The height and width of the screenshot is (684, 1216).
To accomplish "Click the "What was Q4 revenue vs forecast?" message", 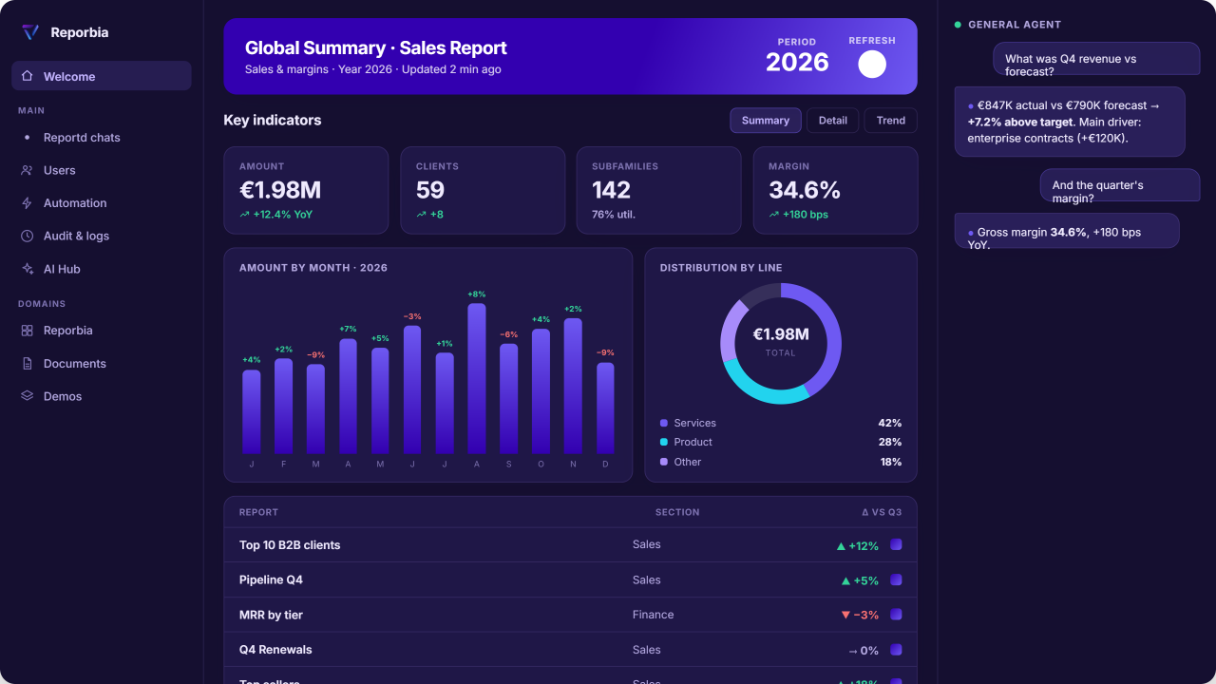I will (x=1096, y=59).
